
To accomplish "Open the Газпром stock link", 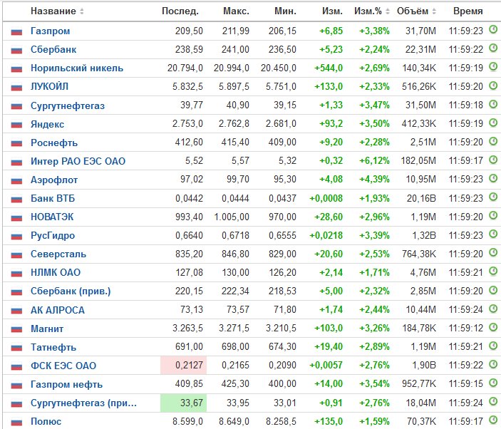I will click(x=50, y=31).
